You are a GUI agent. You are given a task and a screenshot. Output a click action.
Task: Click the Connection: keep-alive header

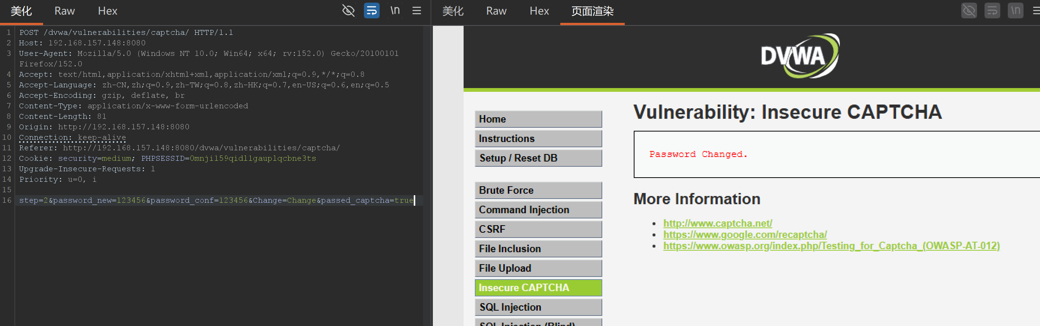pos(73,137)
